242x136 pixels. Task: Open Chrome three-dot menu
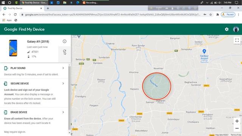click(x=239, y=14)
